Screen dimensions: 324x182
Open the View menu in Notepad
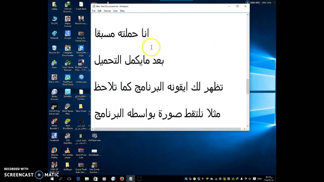(x=115, y=11)
